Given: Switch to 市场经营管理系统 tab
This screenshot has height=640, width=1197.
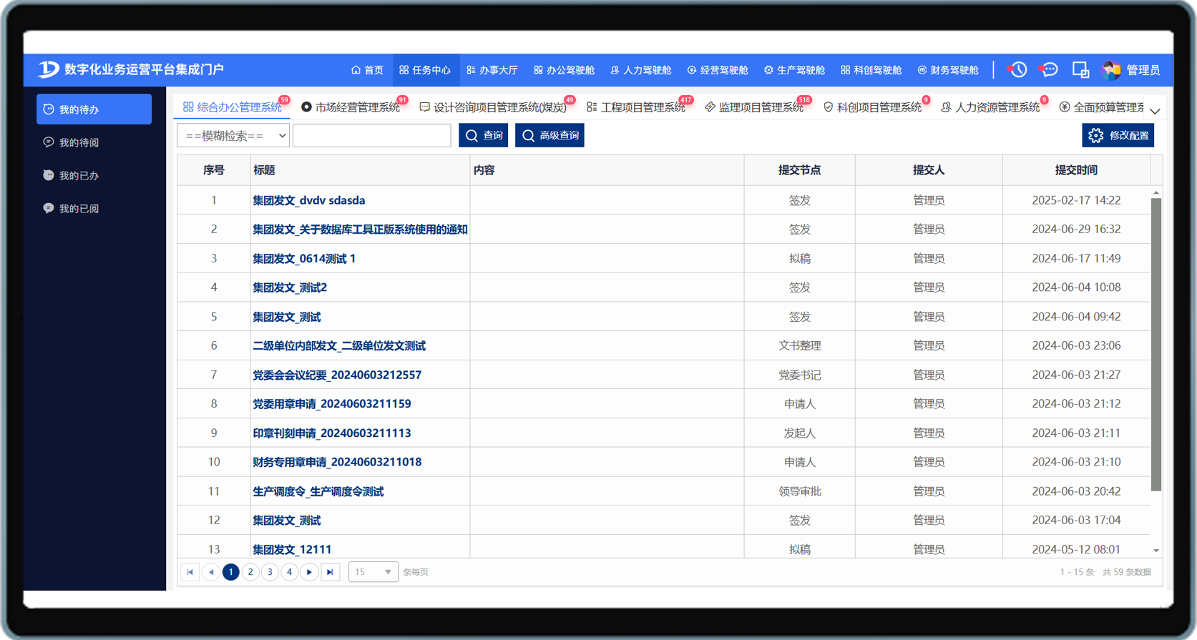Looking at the screenshot, I should [x=351, y=107].
